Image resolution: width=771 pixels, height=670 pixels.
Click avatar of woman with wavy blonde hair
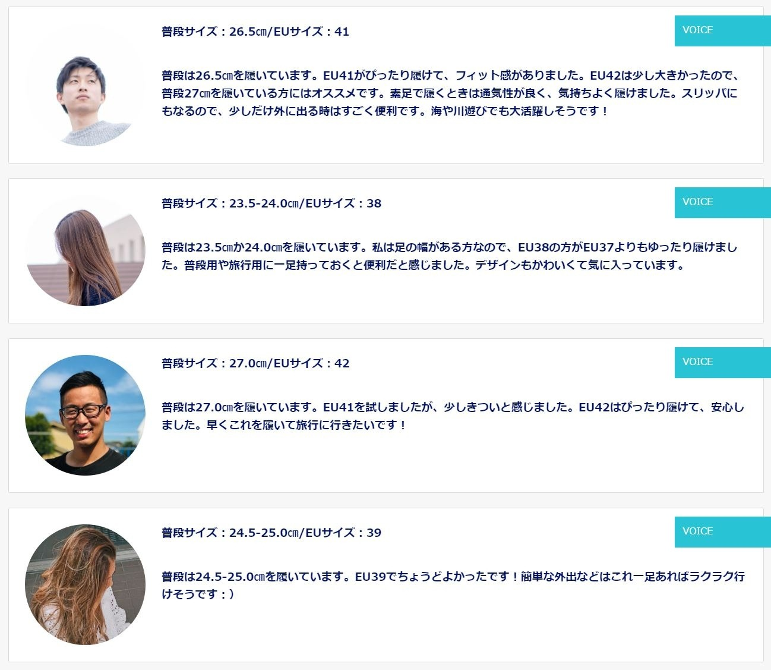click(x=85, y=584)
